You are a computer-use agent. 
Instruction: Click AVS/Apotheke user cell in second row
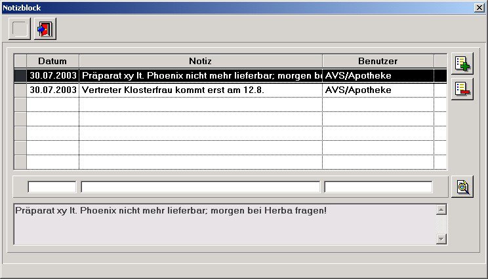tap(377, 90)
